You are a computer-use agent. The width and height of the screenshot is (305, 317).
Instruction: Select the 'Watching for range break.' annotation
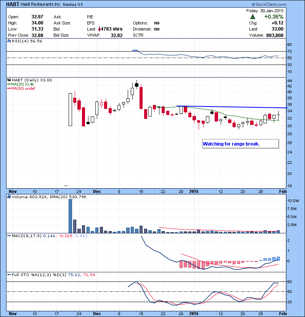coord(240,144)
